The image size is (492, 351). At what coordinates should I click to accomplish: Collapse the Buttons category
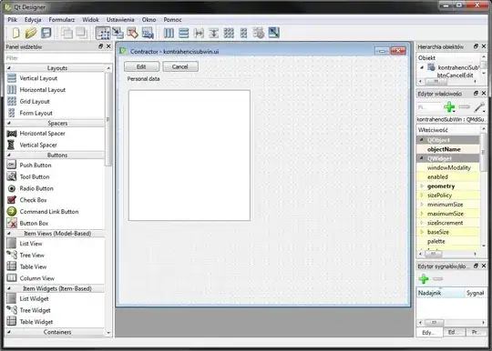coord(9,155)
